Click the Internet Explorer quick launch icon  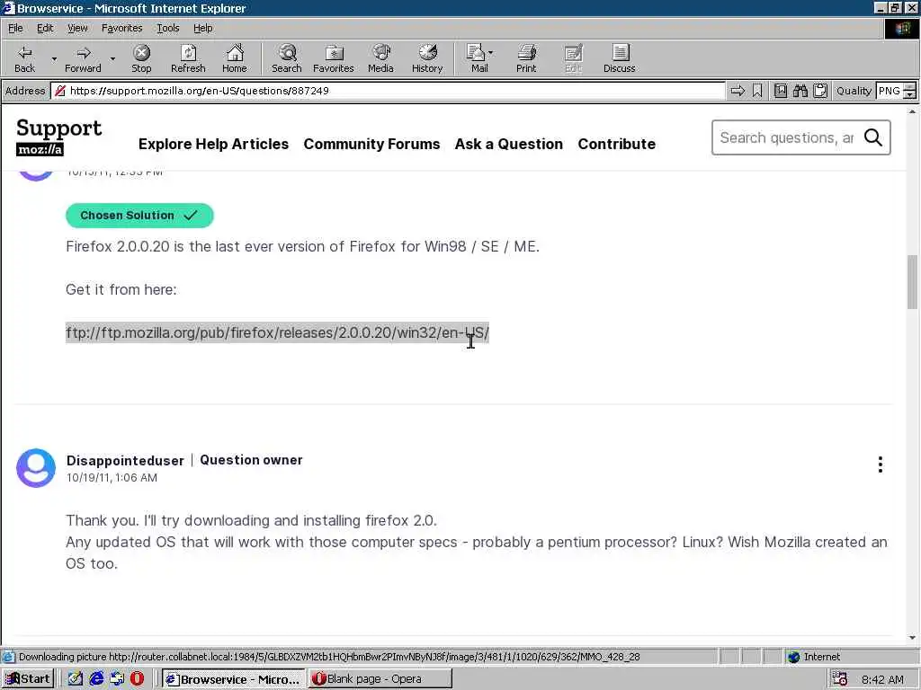tap(95, 679)
